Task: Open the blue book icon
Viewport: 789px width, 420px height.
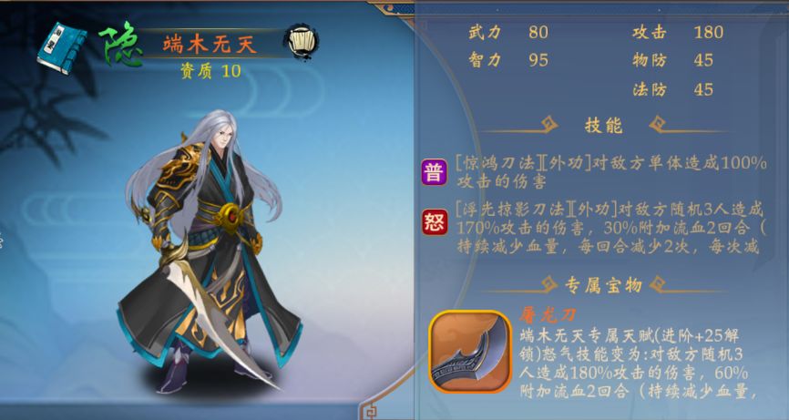Action: (61, 48)
